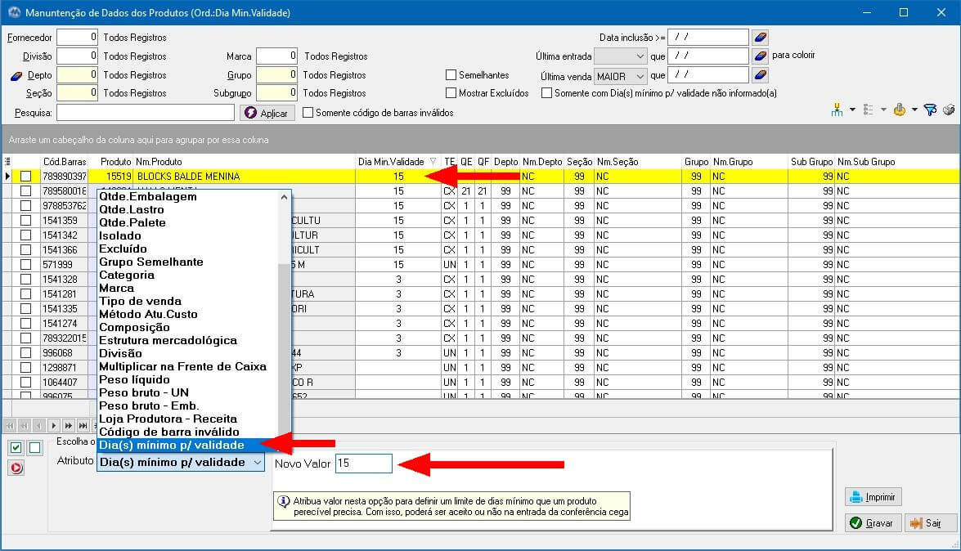Click the Gravar button
The image size is (961, 551).
point(873,523)
